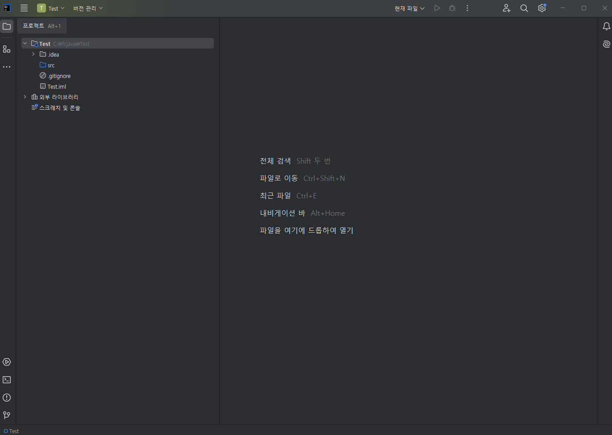
Task: Open the Git tool window icon
Action: coord(7,415)
